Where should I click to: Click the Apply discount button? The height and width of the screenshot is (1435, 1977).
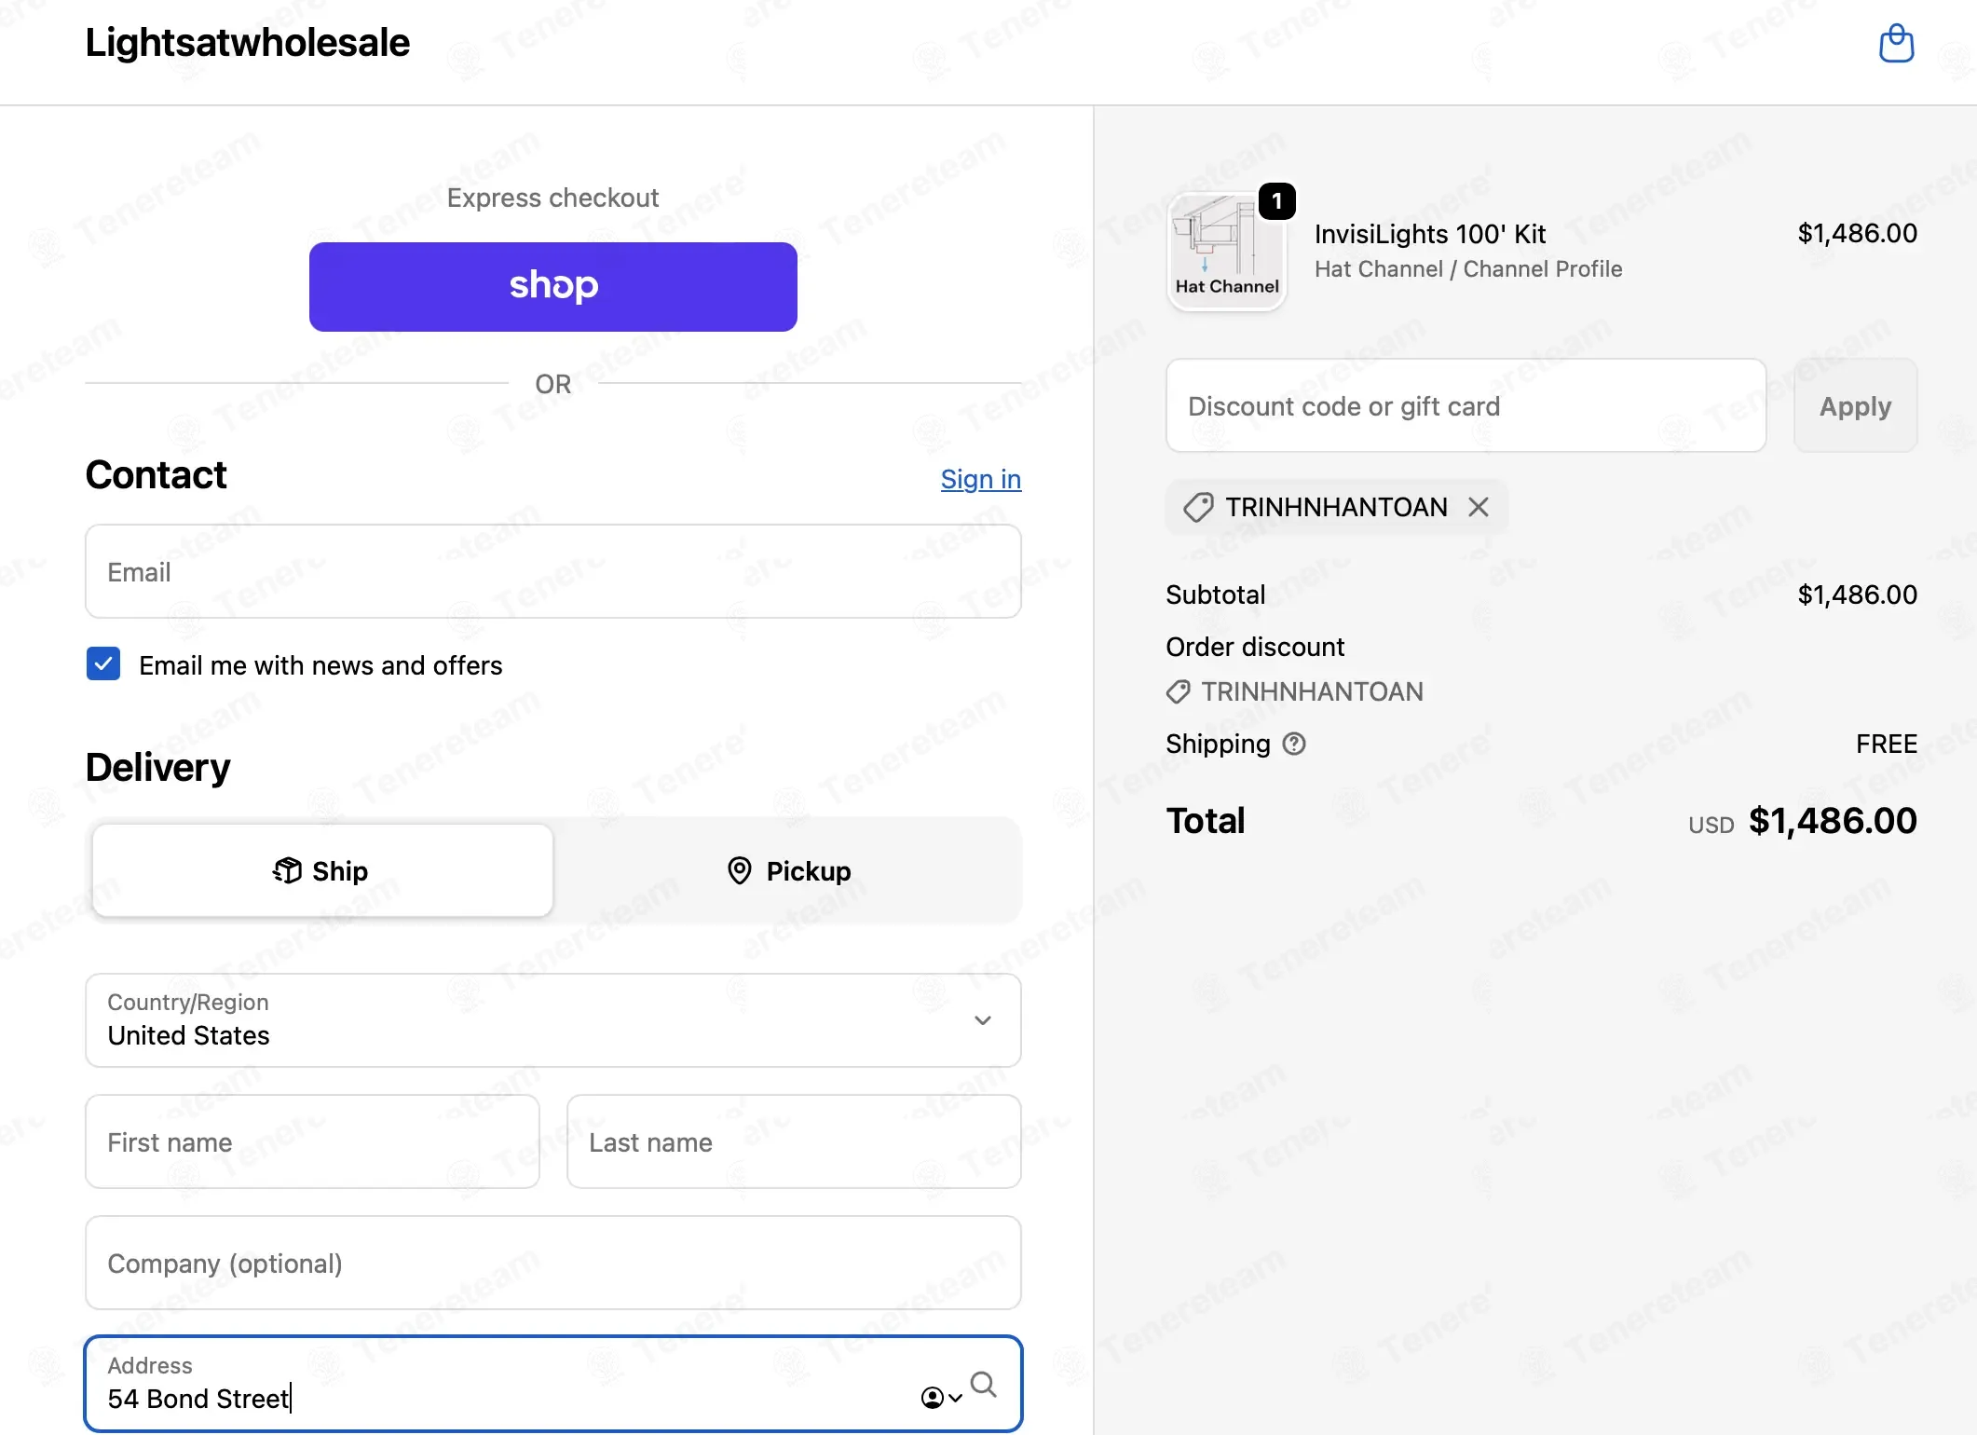click(1855, 406)
